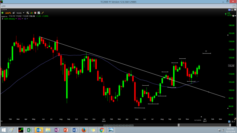Click the notes page icon in toolbar
Screen dimensions: 237x133
(39, 13)
